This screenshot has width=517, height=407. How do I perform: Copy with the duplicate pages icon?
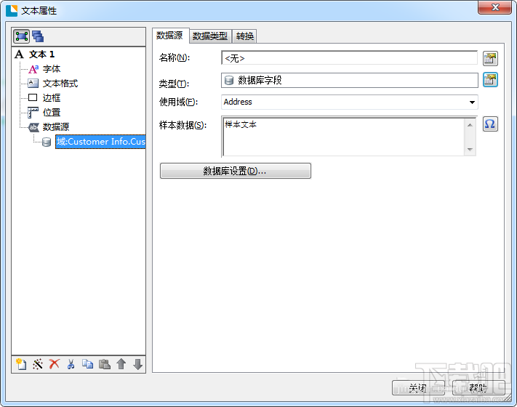coord(87,364)
